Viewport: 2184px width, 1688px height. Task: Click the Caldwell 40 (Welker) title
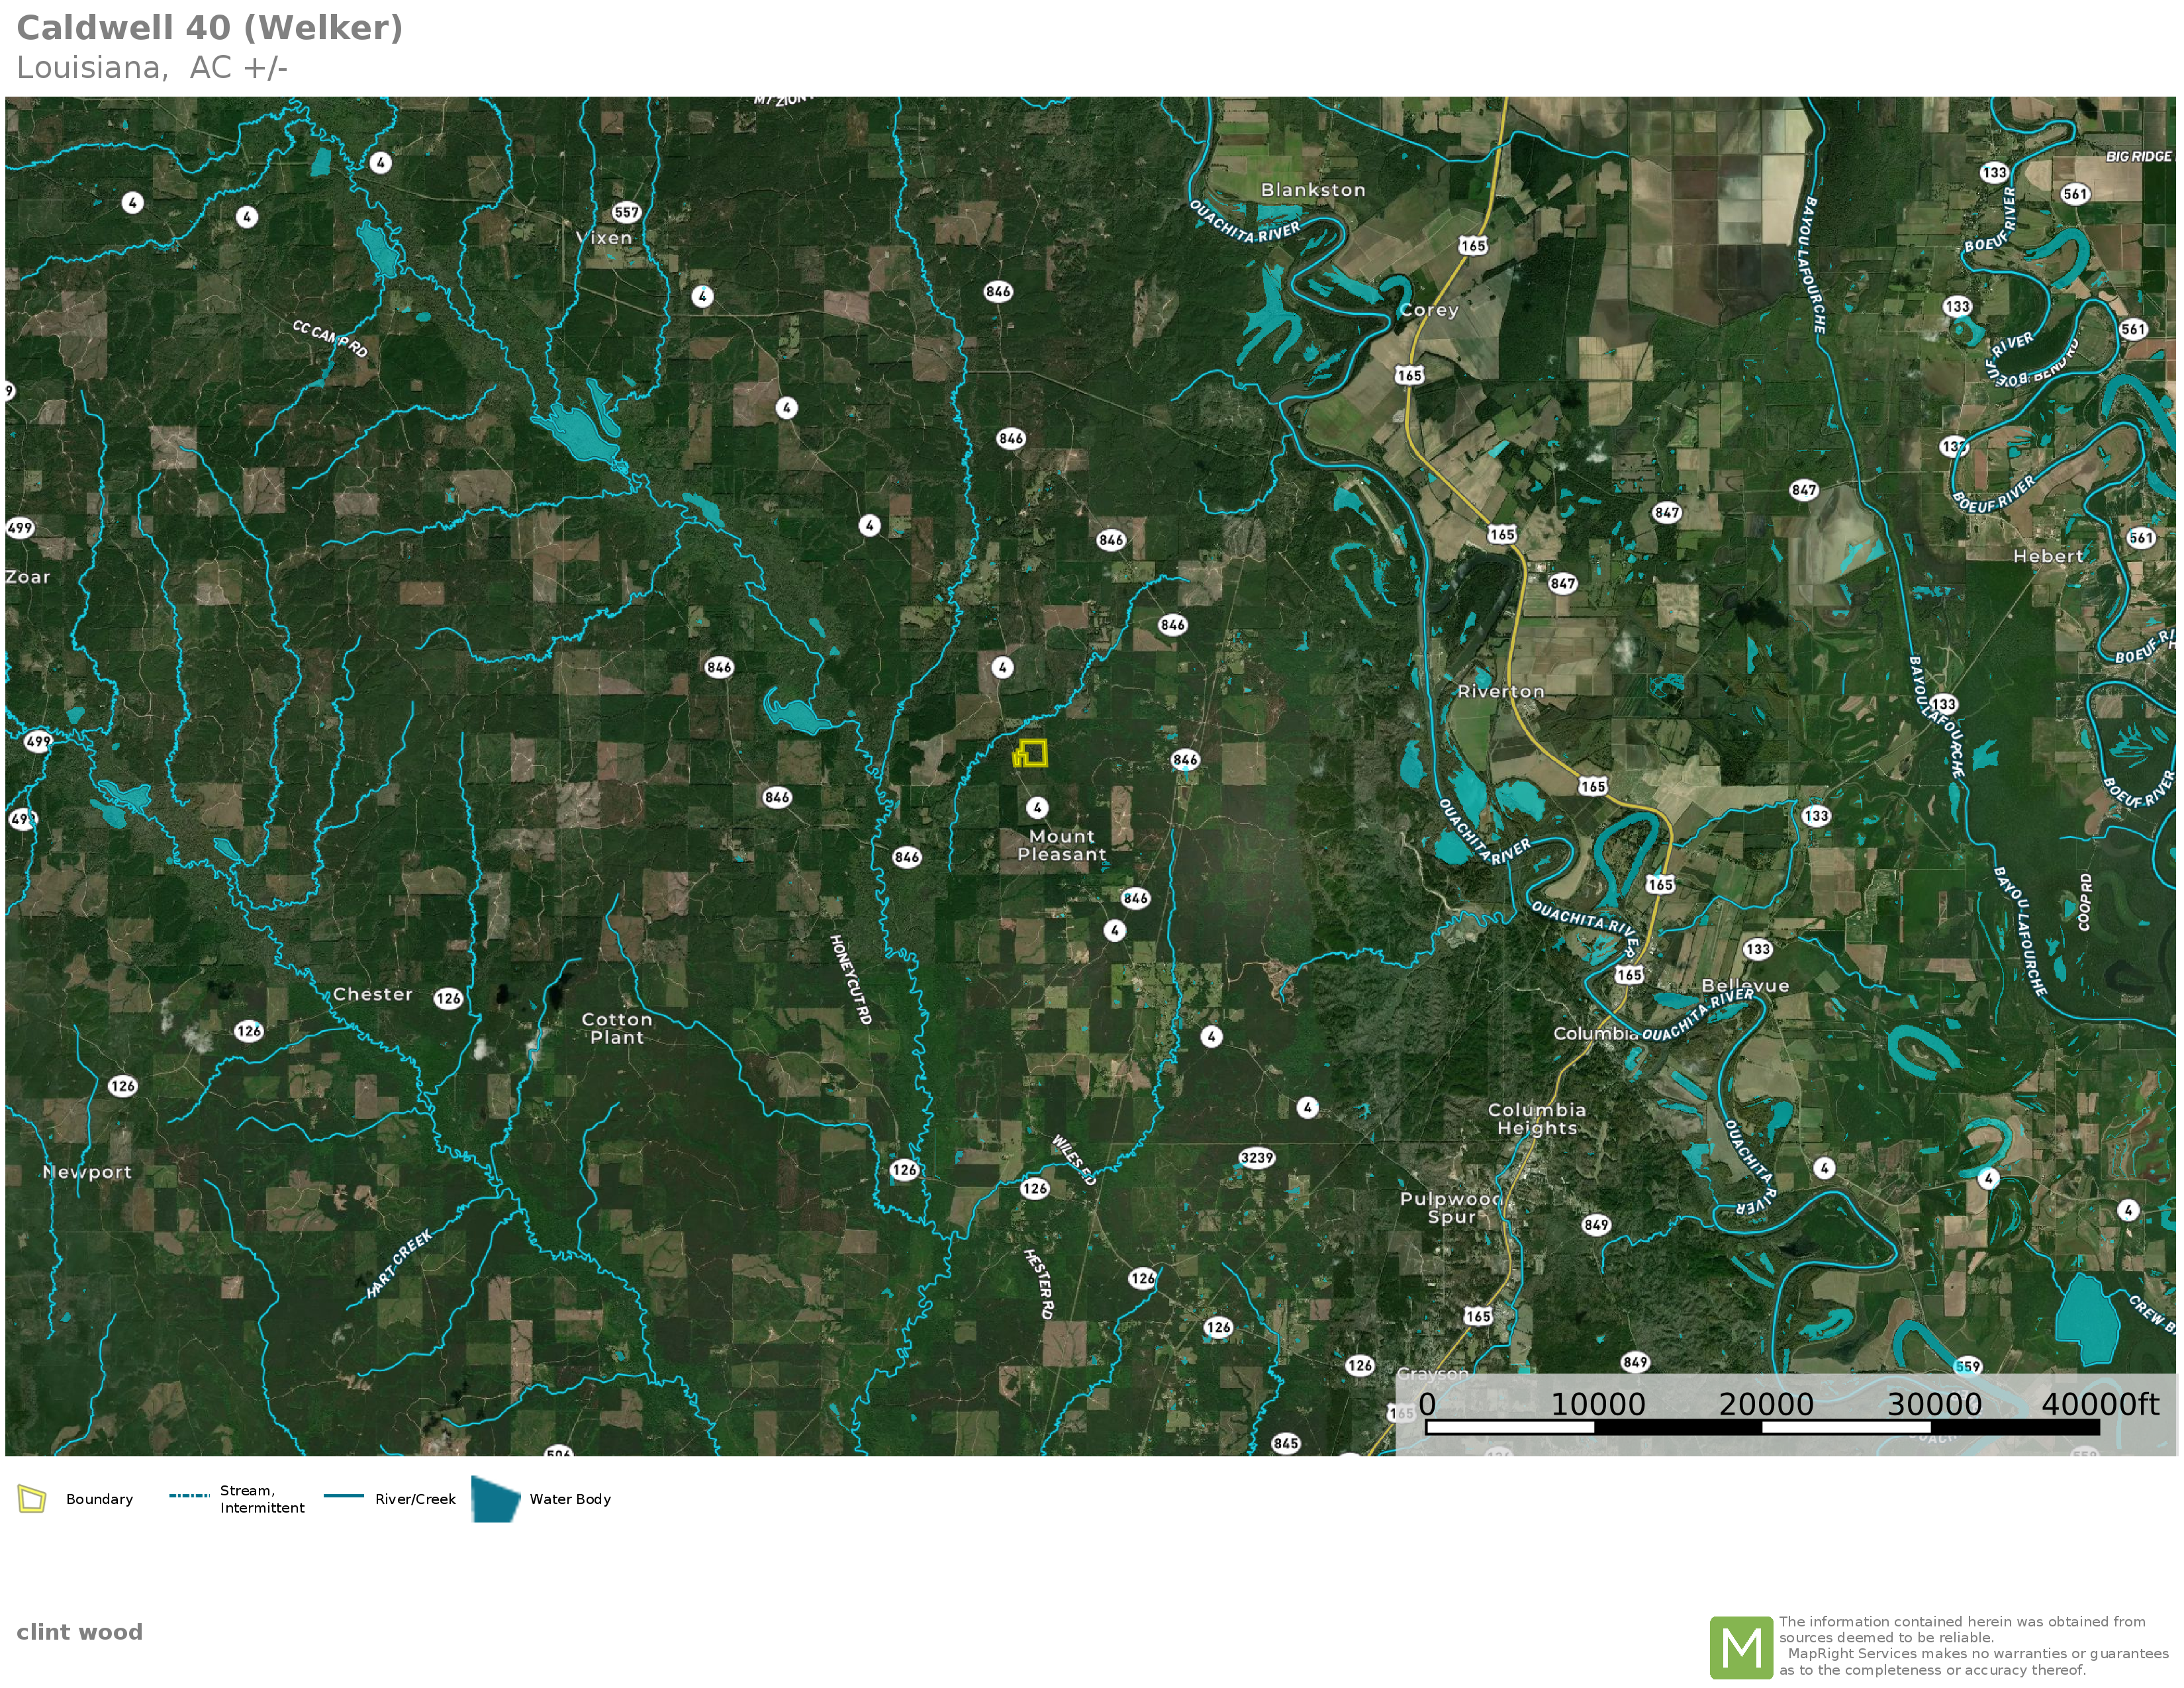(210, 28)
